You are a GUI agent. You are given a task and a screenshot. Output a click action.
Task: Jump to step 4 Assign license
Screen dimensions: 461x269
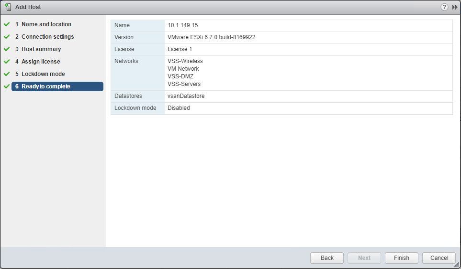point(38,62)
